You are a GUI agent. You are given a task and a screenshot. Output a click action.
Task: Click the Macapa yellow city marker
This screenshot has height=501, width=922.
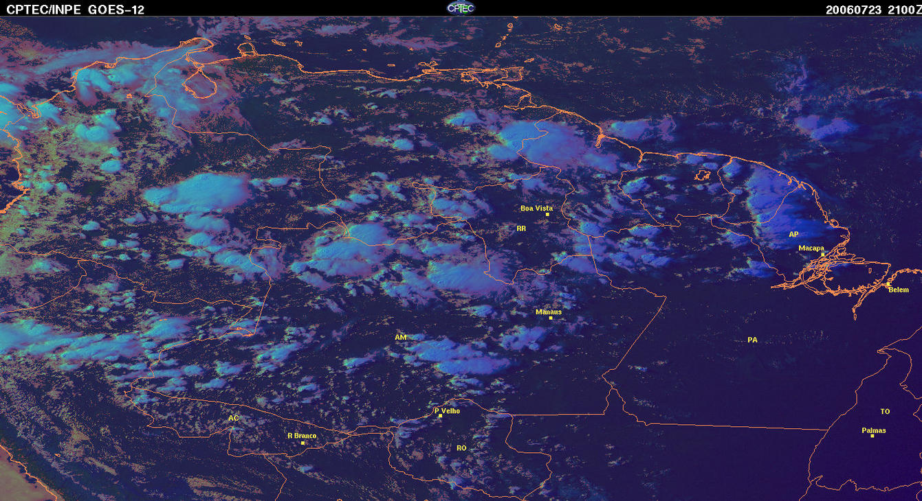[822, 255]
